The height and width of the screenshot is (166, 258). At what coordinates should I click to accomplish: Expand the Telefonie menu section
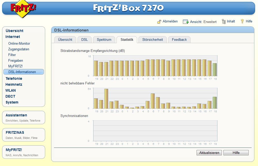coord(14,78)
